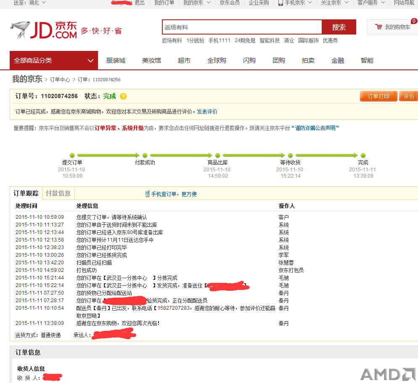Open the 团购 navigation item

(x=278, y=61)
